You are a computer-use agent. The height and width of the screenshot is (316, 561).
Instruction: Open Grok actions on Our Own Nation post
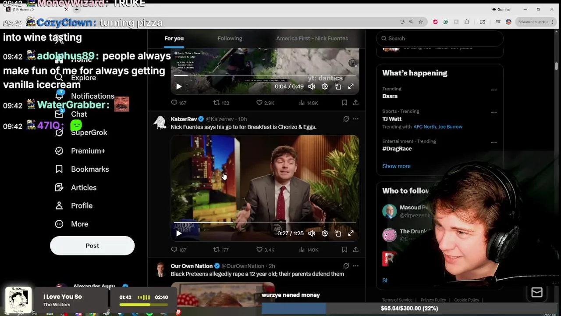346,266
